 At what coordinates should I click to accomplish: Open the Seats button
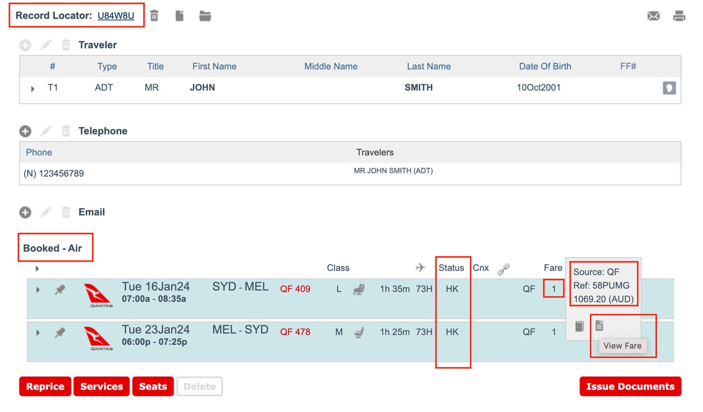point(153,386)
